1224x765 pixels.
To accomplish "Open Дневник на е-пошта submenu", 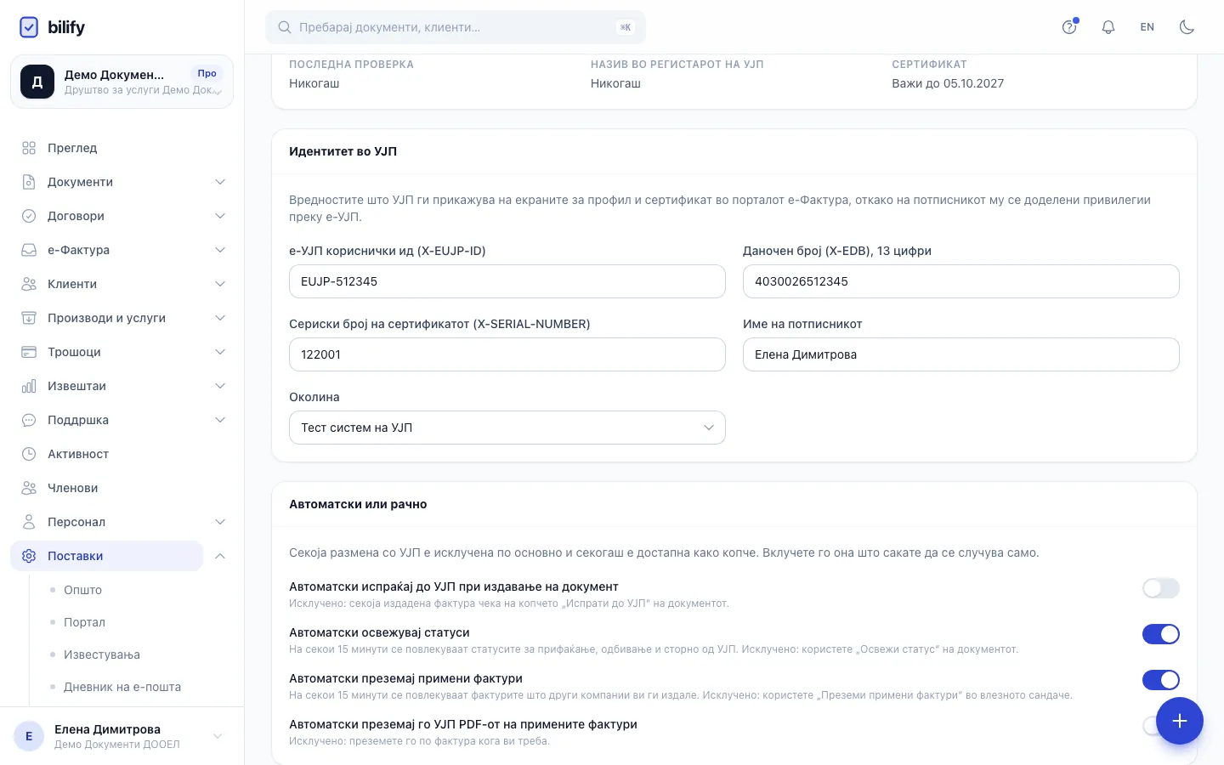I will tap(122, 687).
